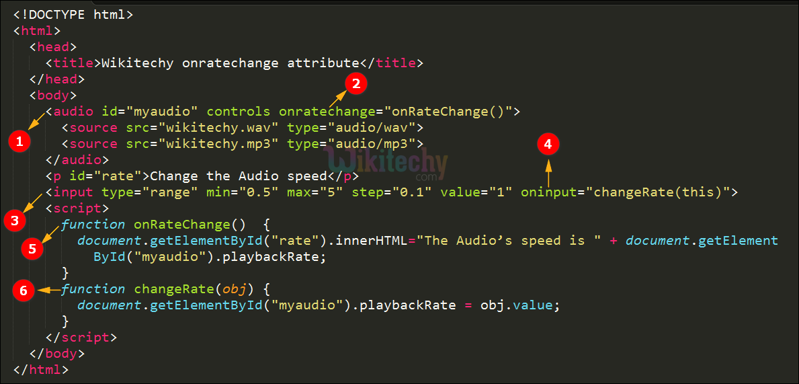Click the opening 'audio' tag name
This screenshot has height=384, width=799.
73,111
